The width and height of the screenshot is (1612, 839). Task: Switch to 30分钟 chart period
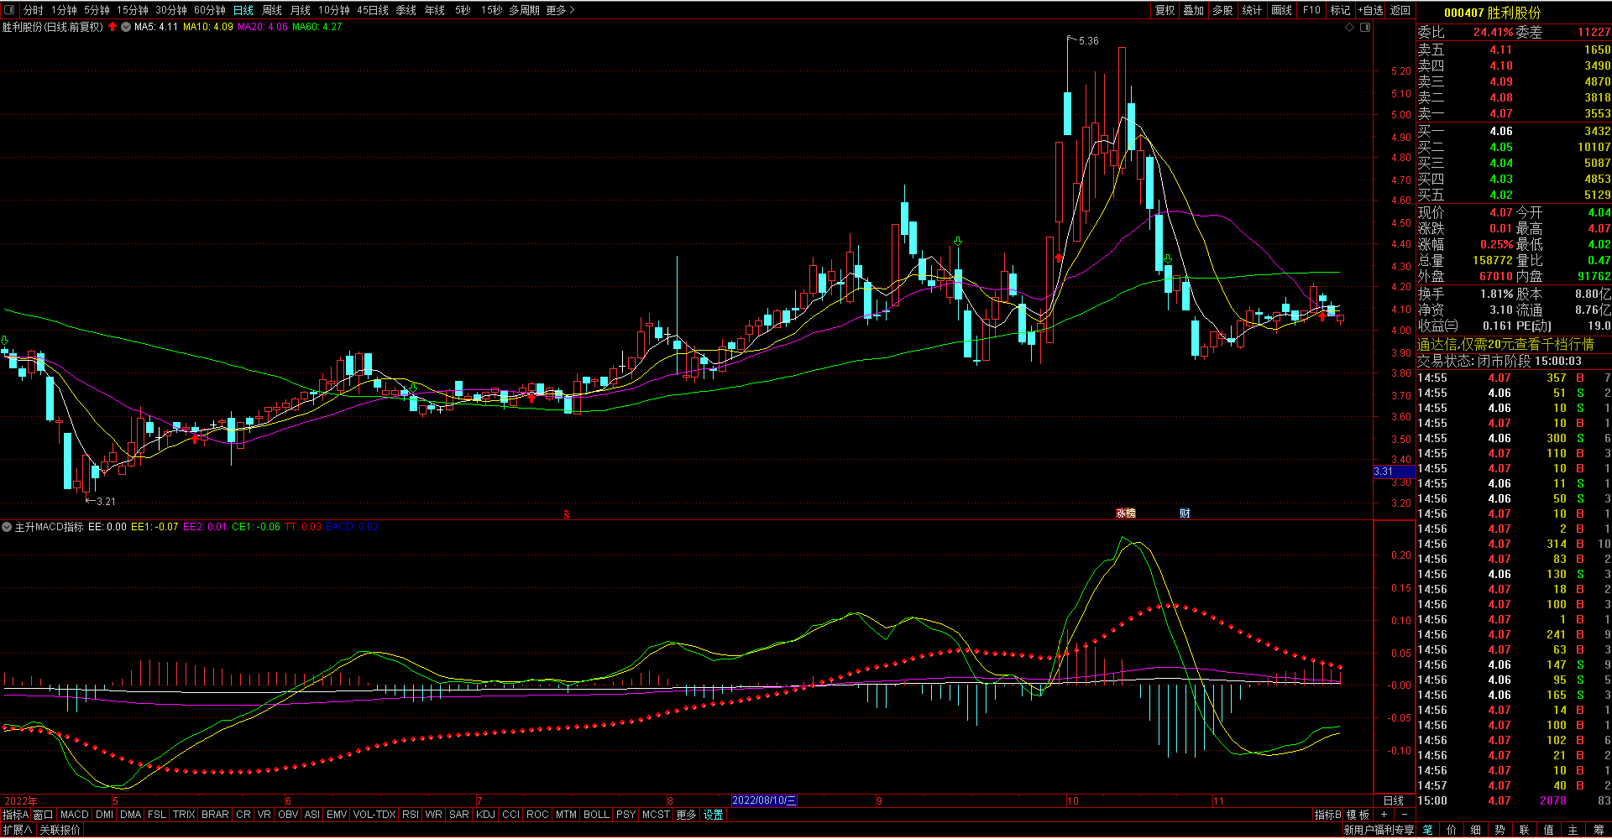[170, 10]
